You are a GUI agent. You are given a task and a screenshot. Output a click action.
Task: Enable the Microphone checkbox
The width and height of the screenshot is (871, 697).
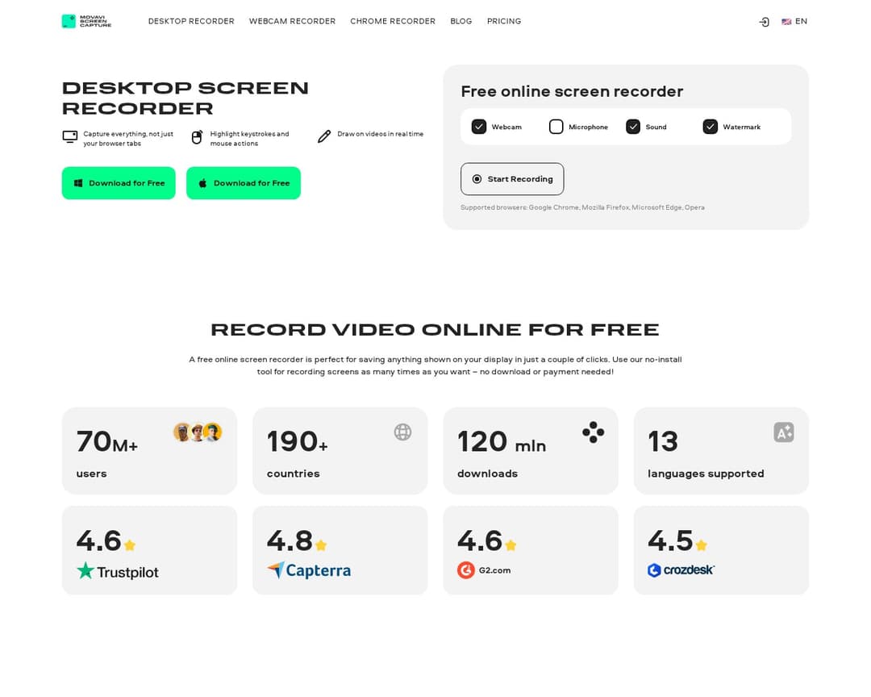556,127
